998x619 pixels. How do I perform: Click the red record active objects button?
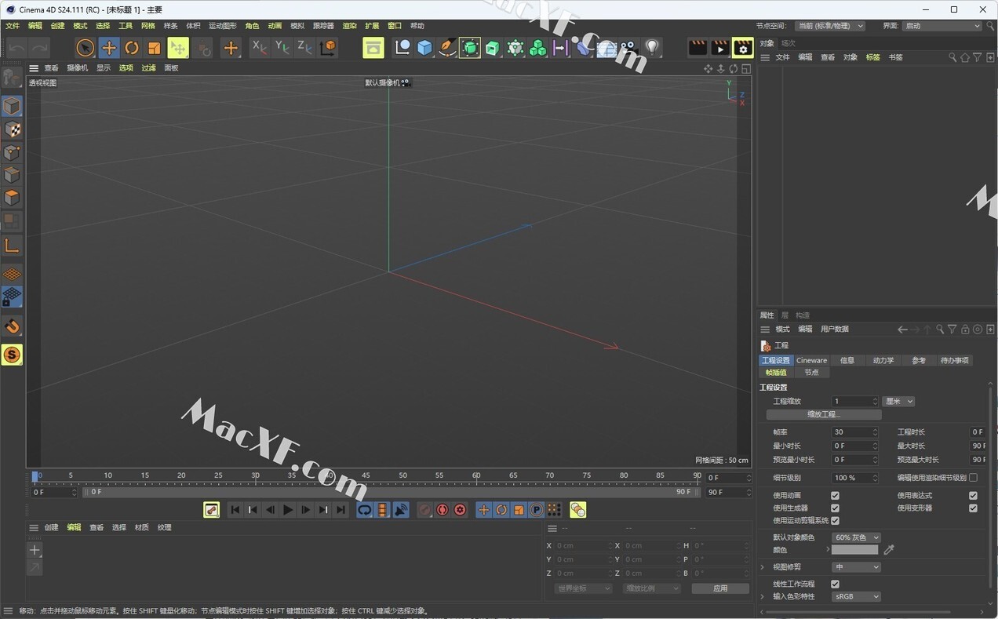443,510
